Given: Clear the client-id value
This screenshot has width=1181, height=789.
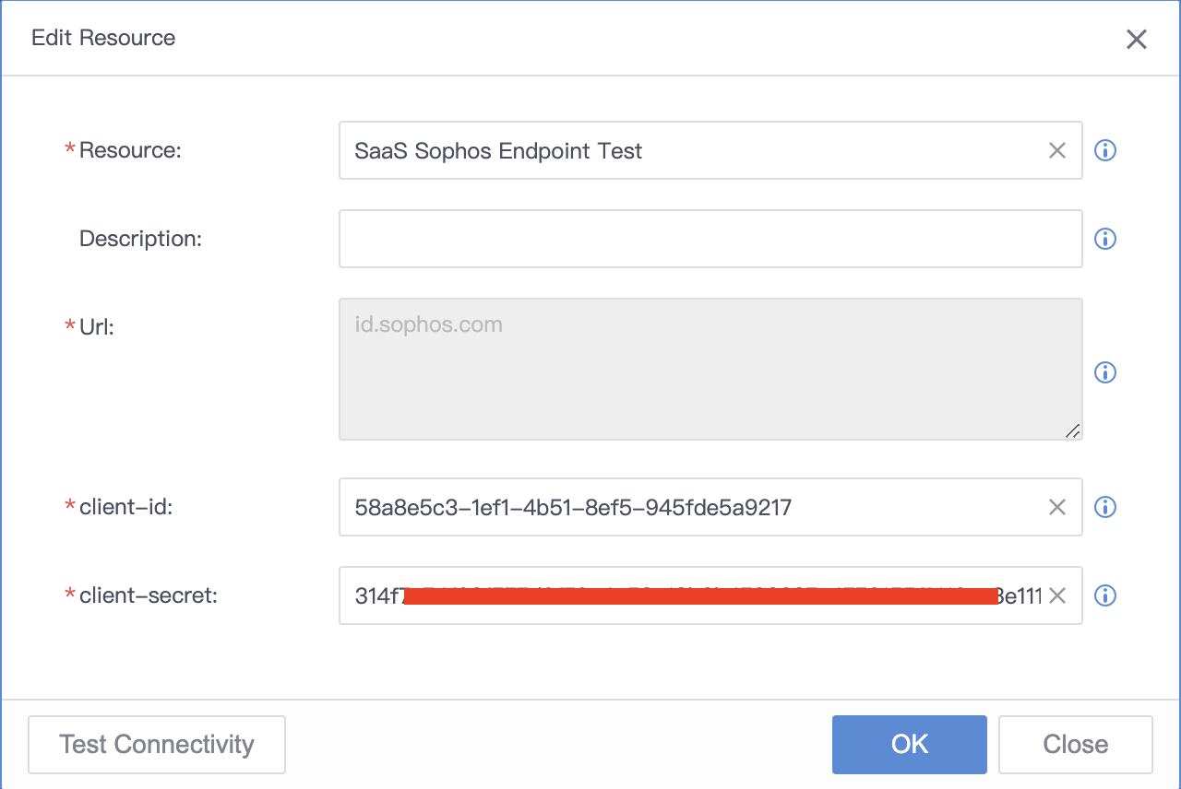Looking at the screenshot, I should pyautogui.click(x=1057, y=507).
